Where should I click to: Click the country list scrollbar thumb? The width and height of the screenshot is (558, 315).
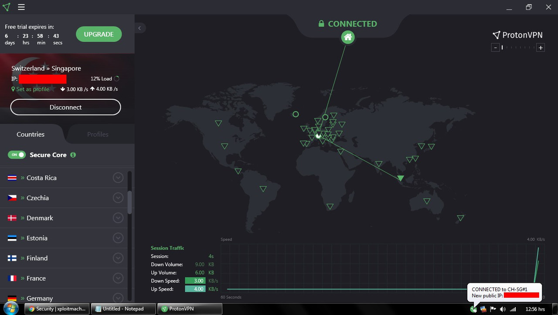129,202
